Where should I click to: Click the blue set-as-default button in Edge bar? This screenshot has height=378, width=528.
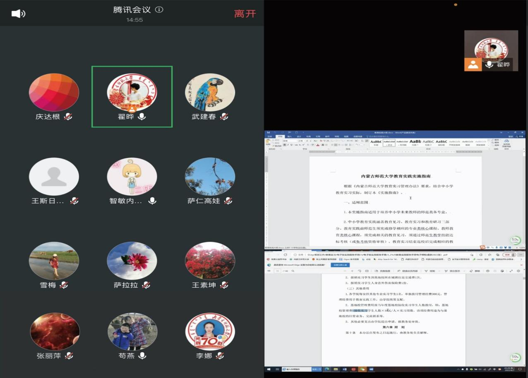pos(340,265)
